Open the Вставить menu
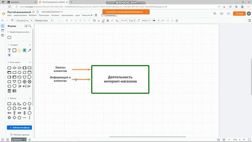Viewport: 252px width, 142px height. click(55, 15)
